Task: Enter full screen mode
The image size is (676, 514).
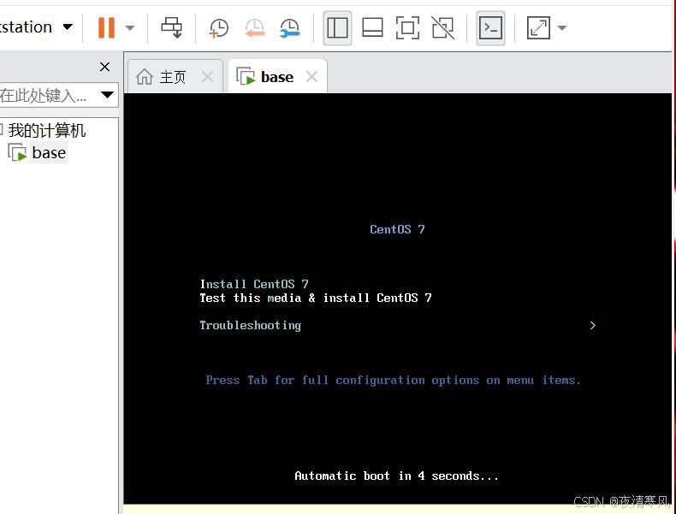Action: click(407, 27)
